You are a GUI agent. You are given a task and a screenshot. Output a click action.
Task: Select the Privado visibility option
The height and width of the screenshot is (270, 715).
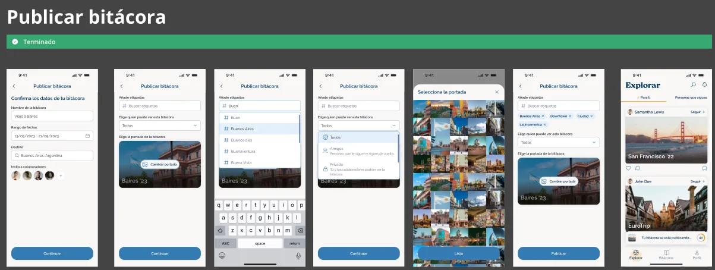(357, 168)
